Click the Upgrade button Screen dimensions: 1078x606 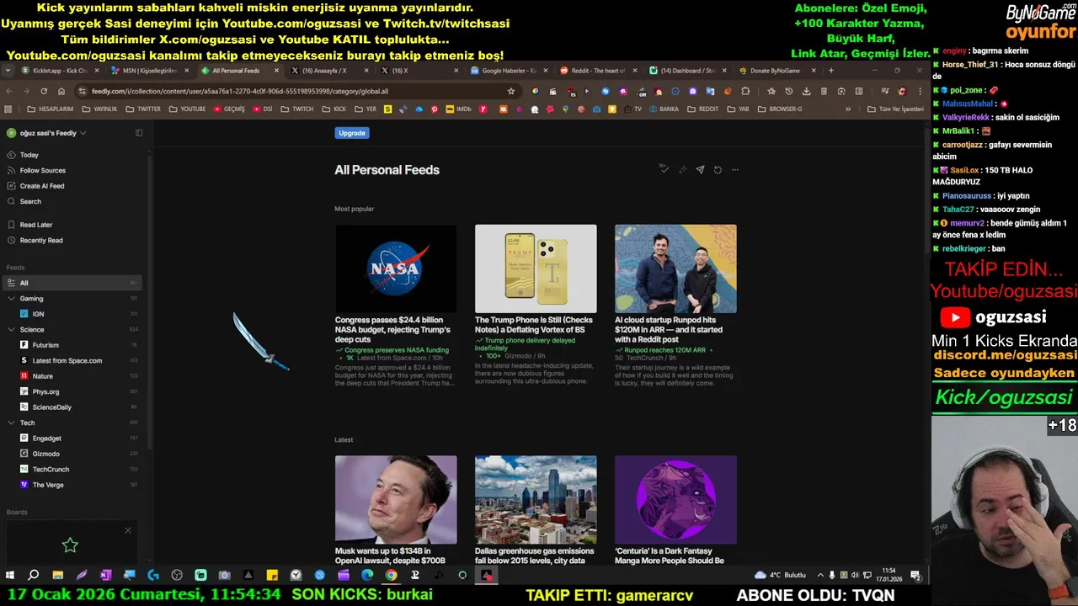pyautogui.click(x=352, y=133)
